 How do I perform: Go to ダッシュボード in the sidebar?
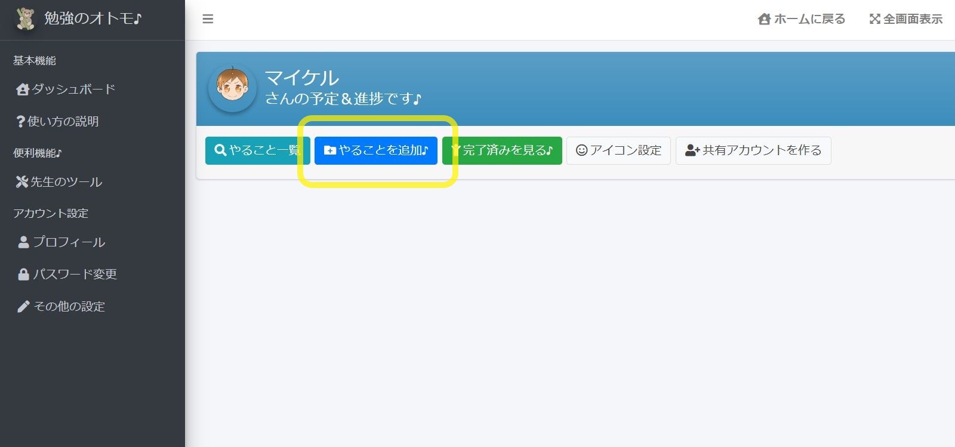point(66,89)
